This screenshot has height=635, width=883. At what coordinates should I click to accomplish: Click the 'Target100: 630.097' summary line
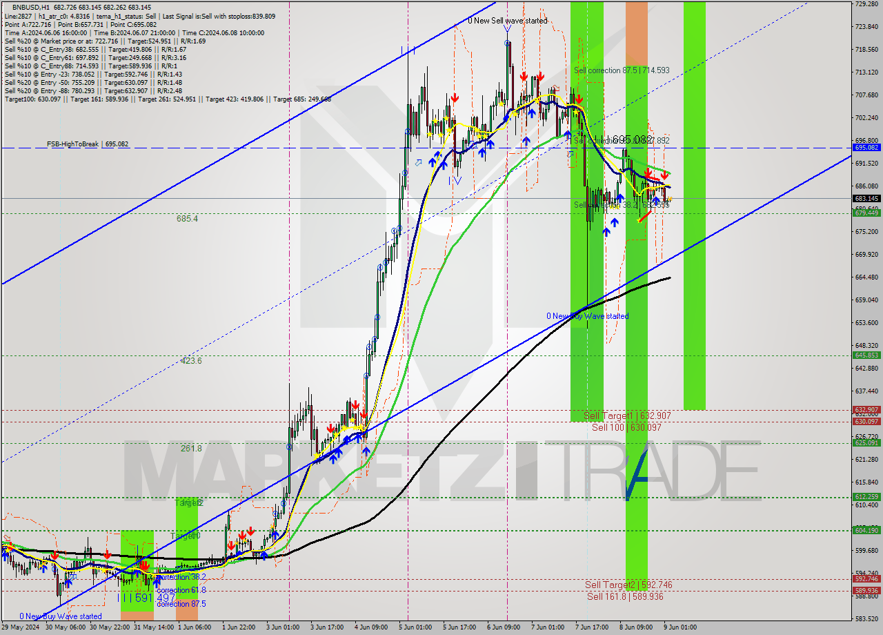point(168,99)
